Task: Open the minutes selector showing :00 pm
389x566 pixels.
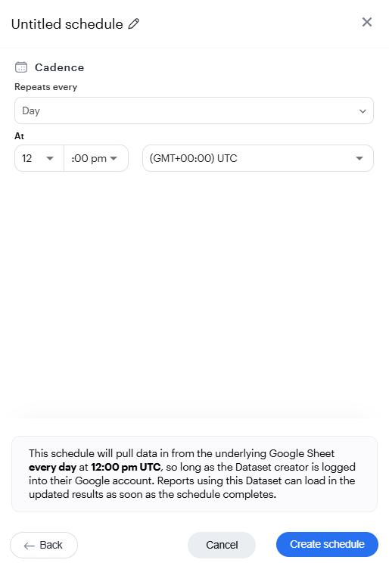Action: point(96,158)
